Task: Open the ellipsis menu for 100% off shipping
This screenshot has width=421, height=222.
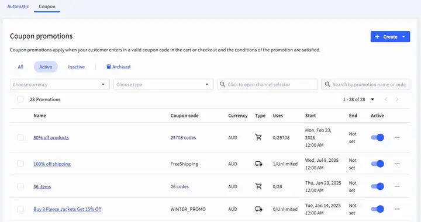Action: pyautogui.click(x=397, y=164)
